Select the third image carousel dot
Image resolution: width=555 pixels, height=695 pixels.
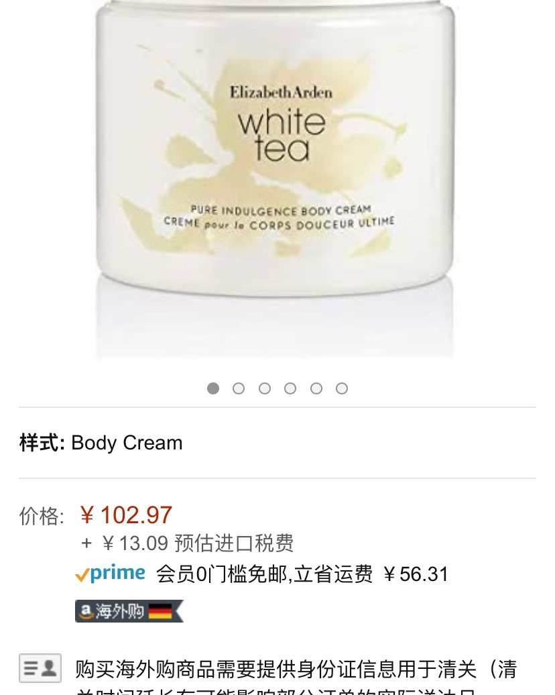pyautogui.click(x=265, y=388)
